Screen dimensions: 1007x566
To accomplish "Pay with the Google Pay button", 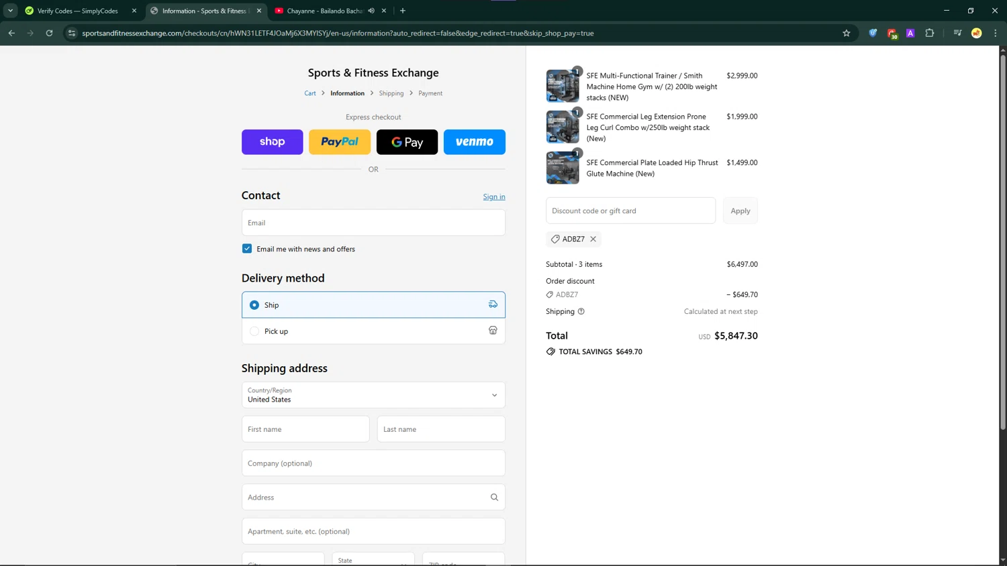I will [407, 141].
